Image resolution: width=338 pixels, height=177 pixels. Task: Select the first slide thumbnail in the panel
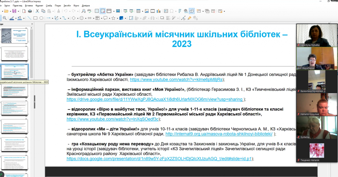15,36
